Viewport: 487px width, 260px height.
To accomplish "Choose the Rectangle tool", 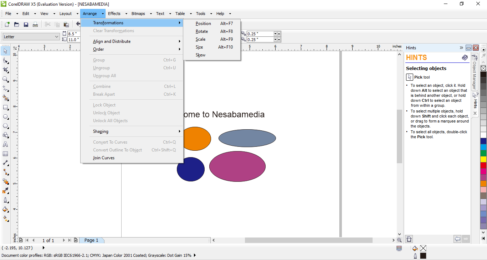I will tap(5, 107).
